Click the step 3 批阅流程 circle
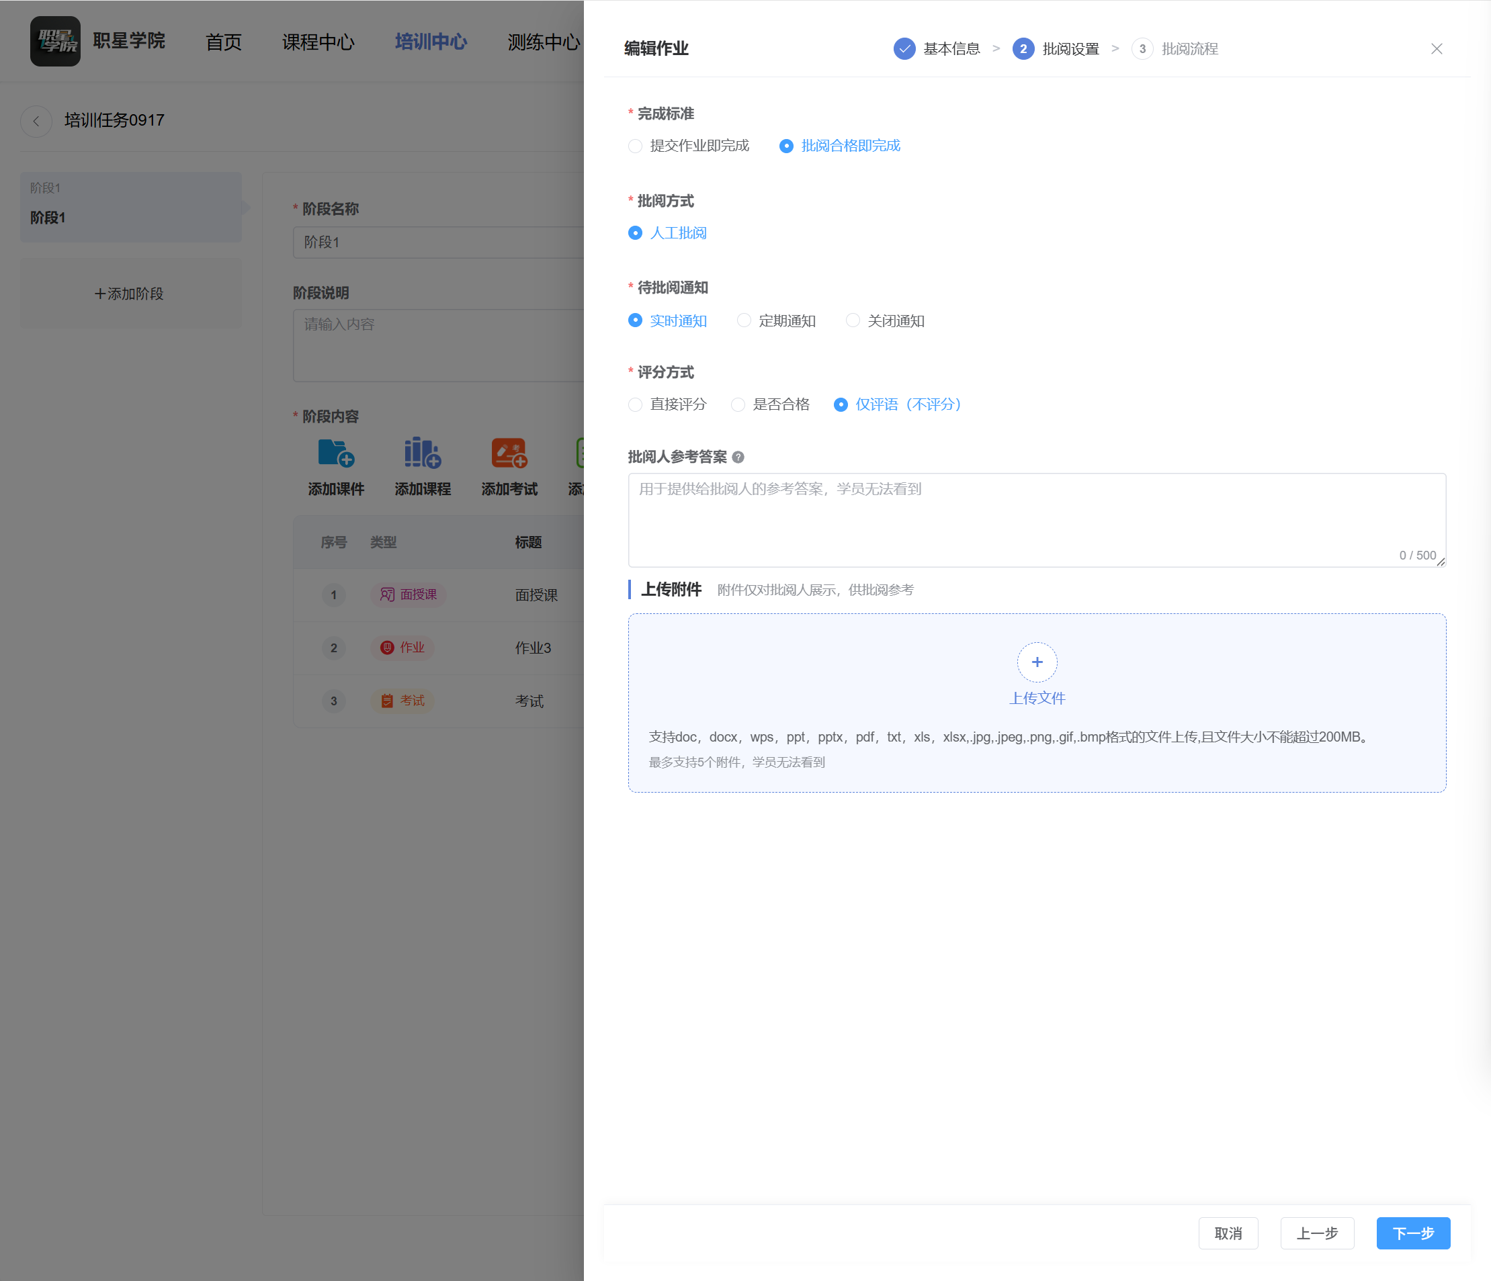Viewport: 1491px width, 1281px height. [x=1142, y=49]
